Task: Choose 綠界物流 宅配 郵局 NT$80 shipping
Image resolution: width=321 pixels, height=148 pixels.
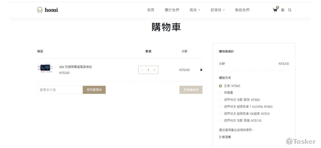Action: tap(221, 100)
